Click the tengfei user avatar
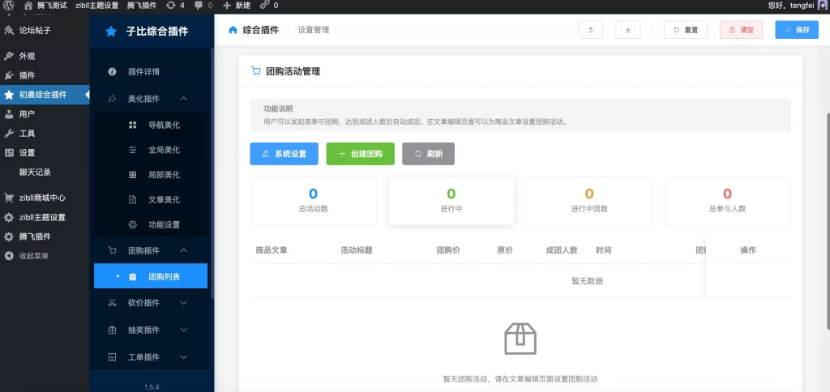This screenshot has height=392, width=830. pyautogui.click(x=821, y=5)
